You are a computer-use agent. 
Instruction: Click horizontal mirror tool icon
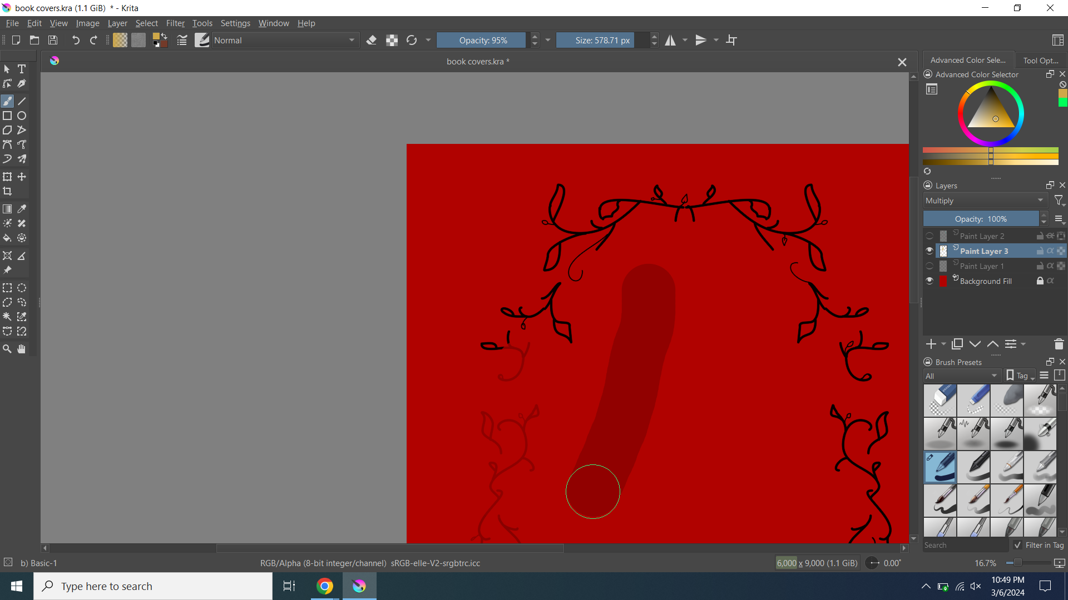click(670, 40)
